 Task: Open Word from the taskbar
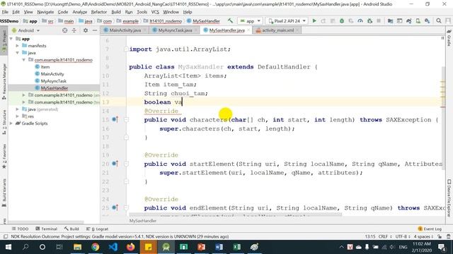pos(219,247)
